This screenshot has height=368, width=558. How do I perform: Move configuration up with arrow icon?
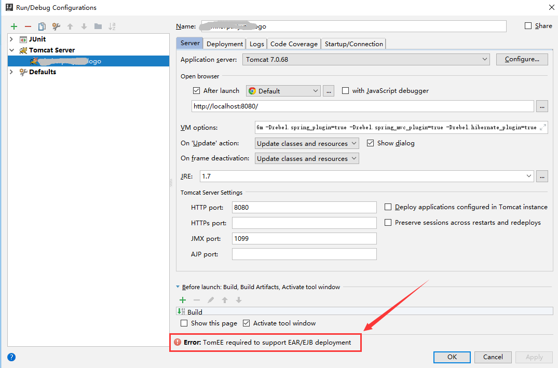point(70,26)
